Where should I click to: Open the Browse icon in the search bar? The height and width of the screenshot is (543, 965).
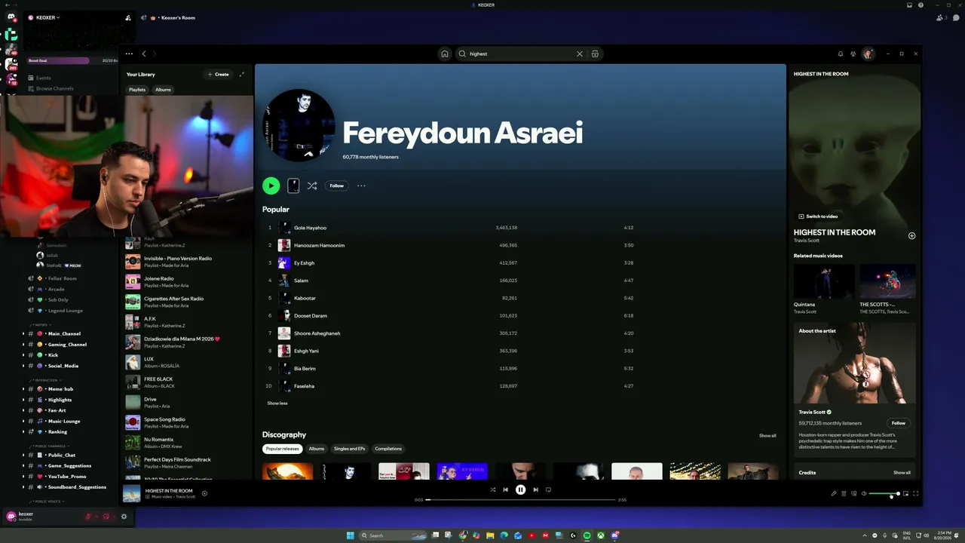tap(595, 54)
